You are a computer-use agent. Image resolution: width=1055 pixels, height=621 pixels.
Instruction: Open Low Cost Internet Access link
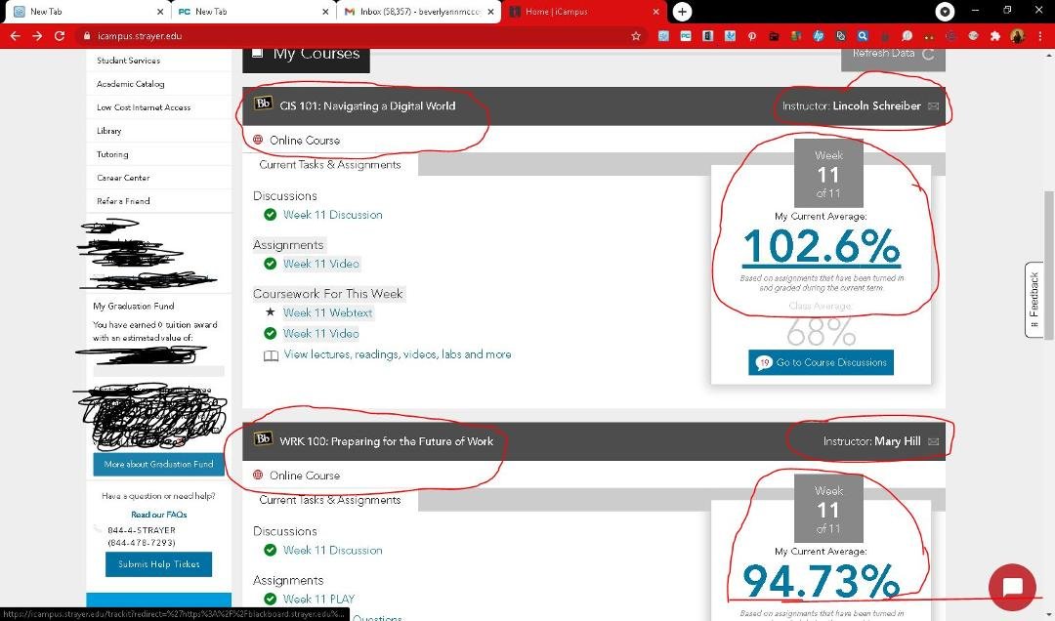click(144, 107)
